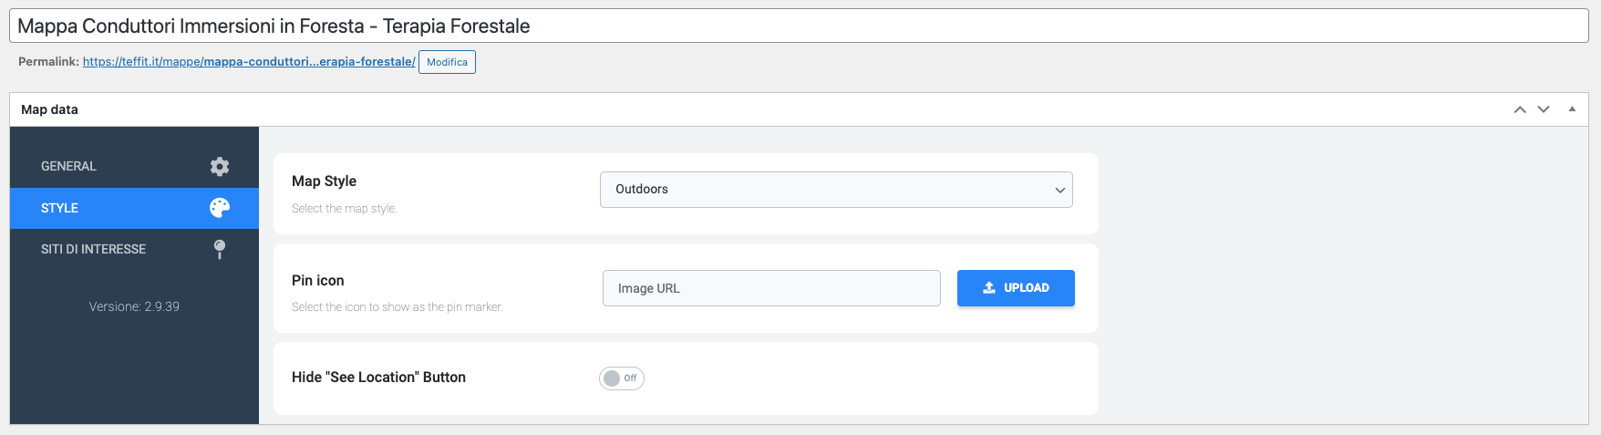Move the Map data panel down
The image size is (1601, 435).
pos(1544,109)
